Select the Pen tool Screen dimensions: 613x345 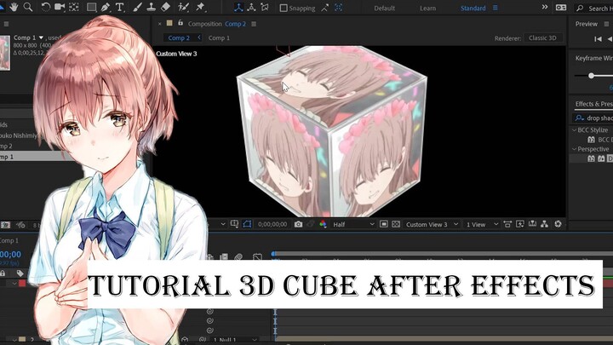(106, 7)
